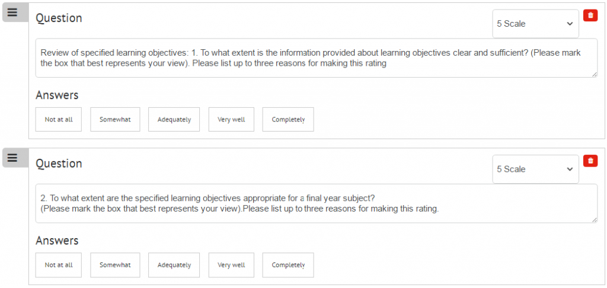Choose 'Somewhat' answer in first question
This screenshot has height=288, width=607.
[115, 120]
